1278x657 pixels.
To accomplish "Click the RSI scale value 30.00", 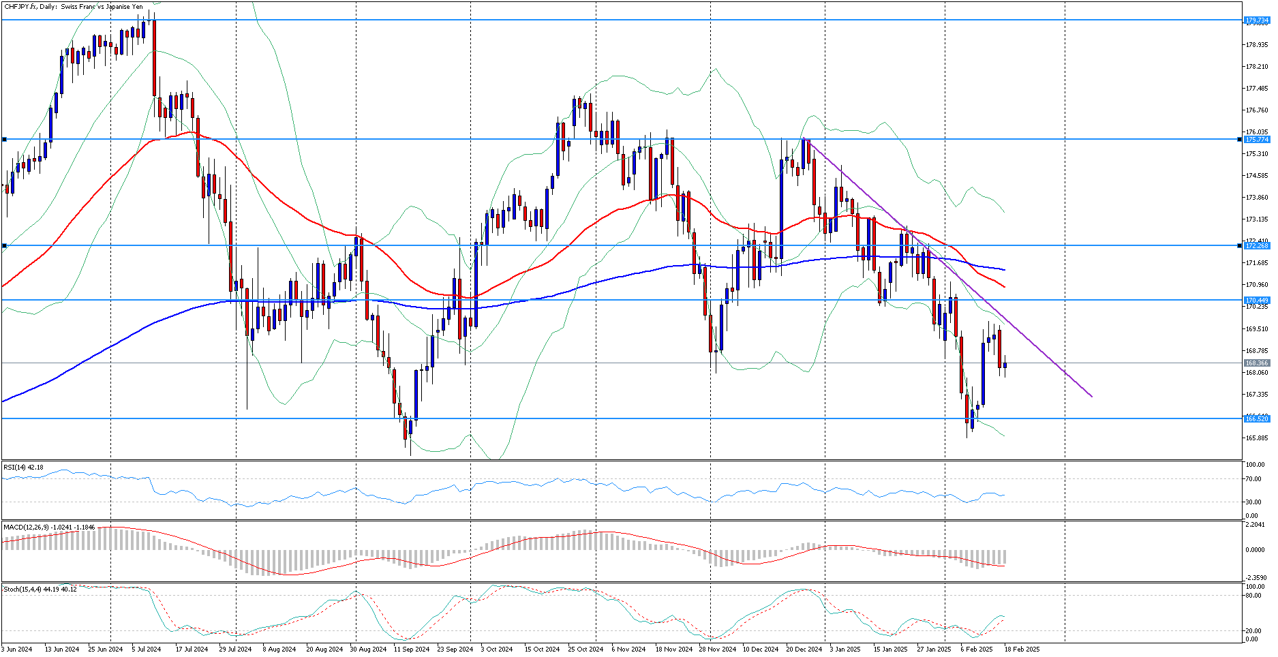I will pyautogui.click(x=1253, y=502).
